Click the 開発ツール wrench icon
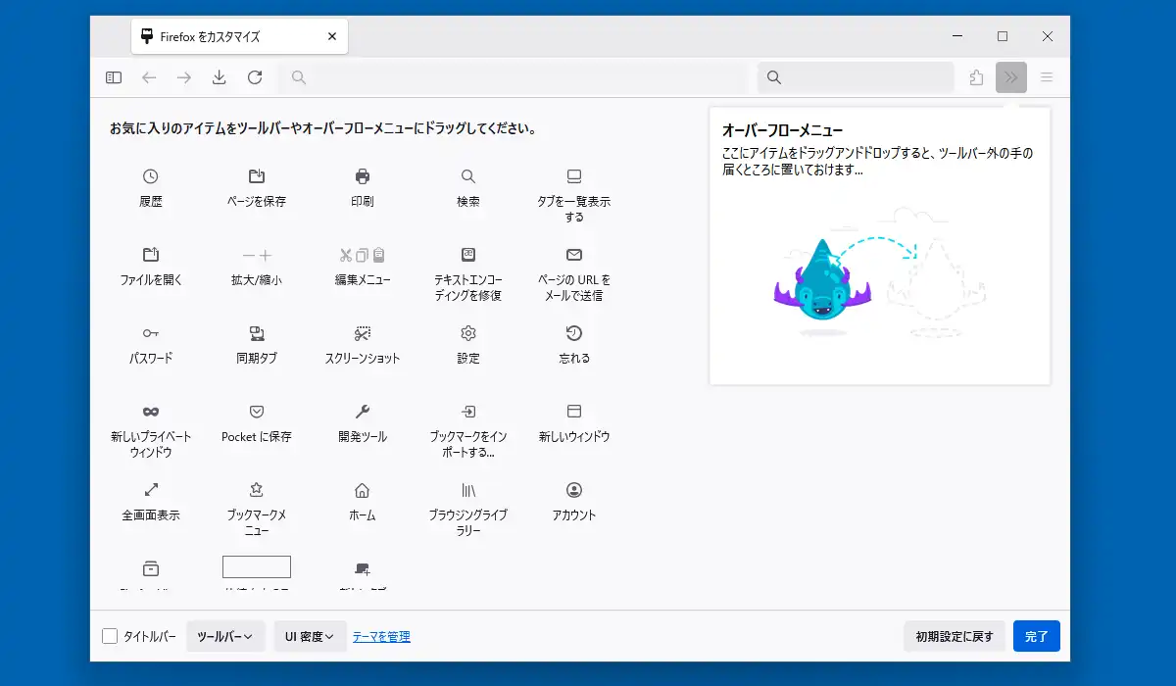The image size is (1176, 686). click(362, 412)
